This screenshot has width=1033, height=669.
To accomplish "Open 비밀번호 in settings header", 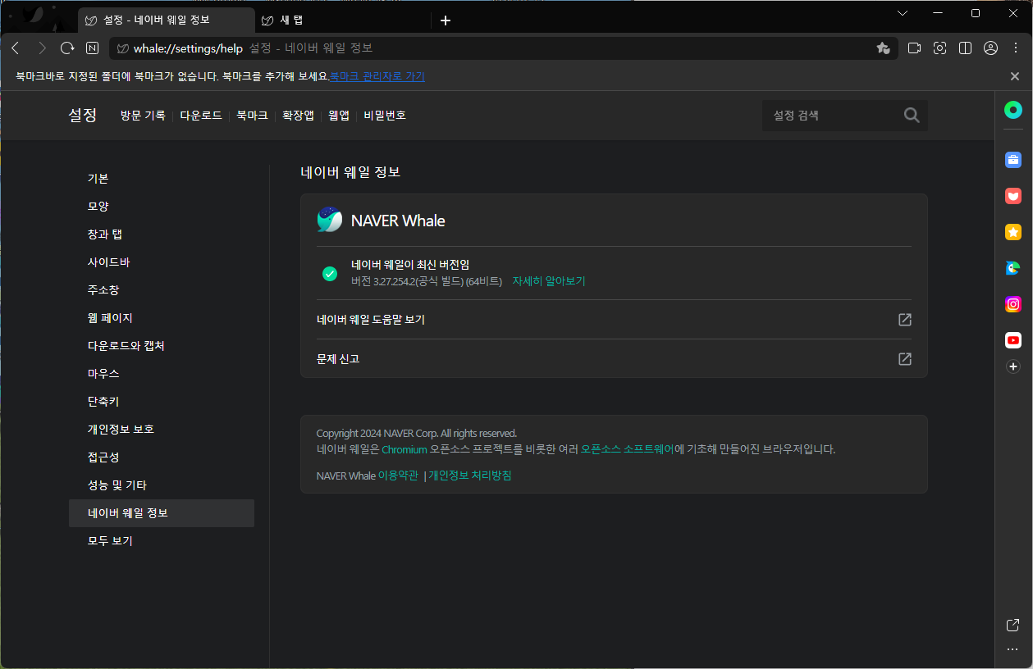I will (385, 116).
